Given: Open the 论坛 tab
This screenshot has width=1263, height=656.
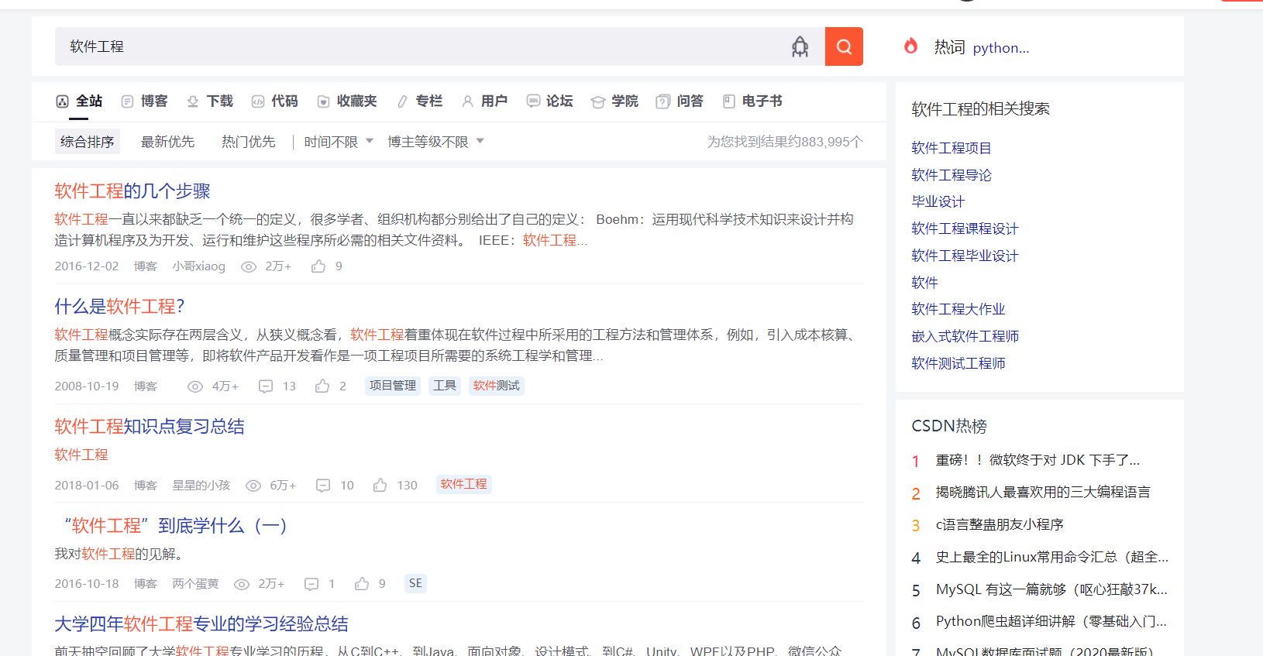Looking at the screenshot, I should click(549, 101).
